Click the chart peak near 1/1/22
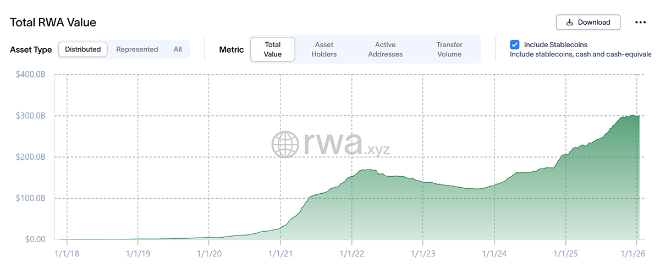This screenshot has height=269, width=660. [367, 170]
